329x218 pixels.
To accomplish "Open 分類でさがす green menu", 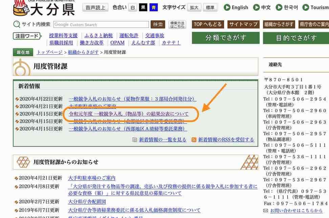I will pyautogui.click(x=225, y=38).
